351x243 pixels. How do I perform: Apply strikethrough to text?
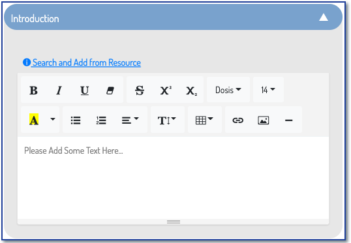[x=140, y=91]
